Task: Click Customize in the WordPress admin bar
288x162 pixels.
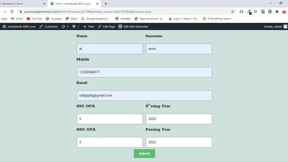Action: pos(49,27)
